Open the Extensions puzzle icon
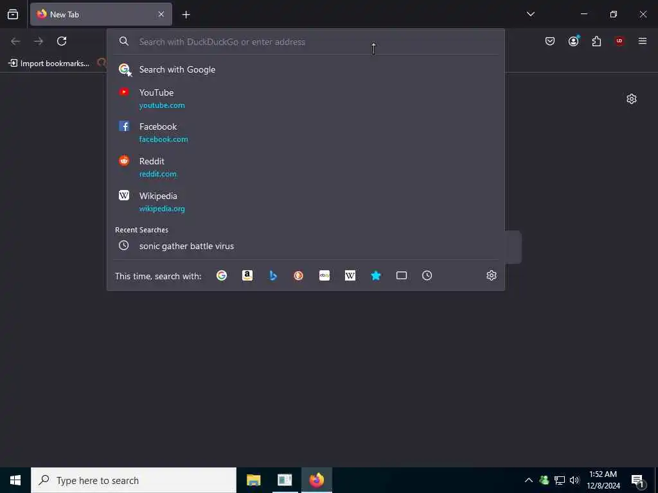Viewport: 658px width, 493px height. [596, 41]
